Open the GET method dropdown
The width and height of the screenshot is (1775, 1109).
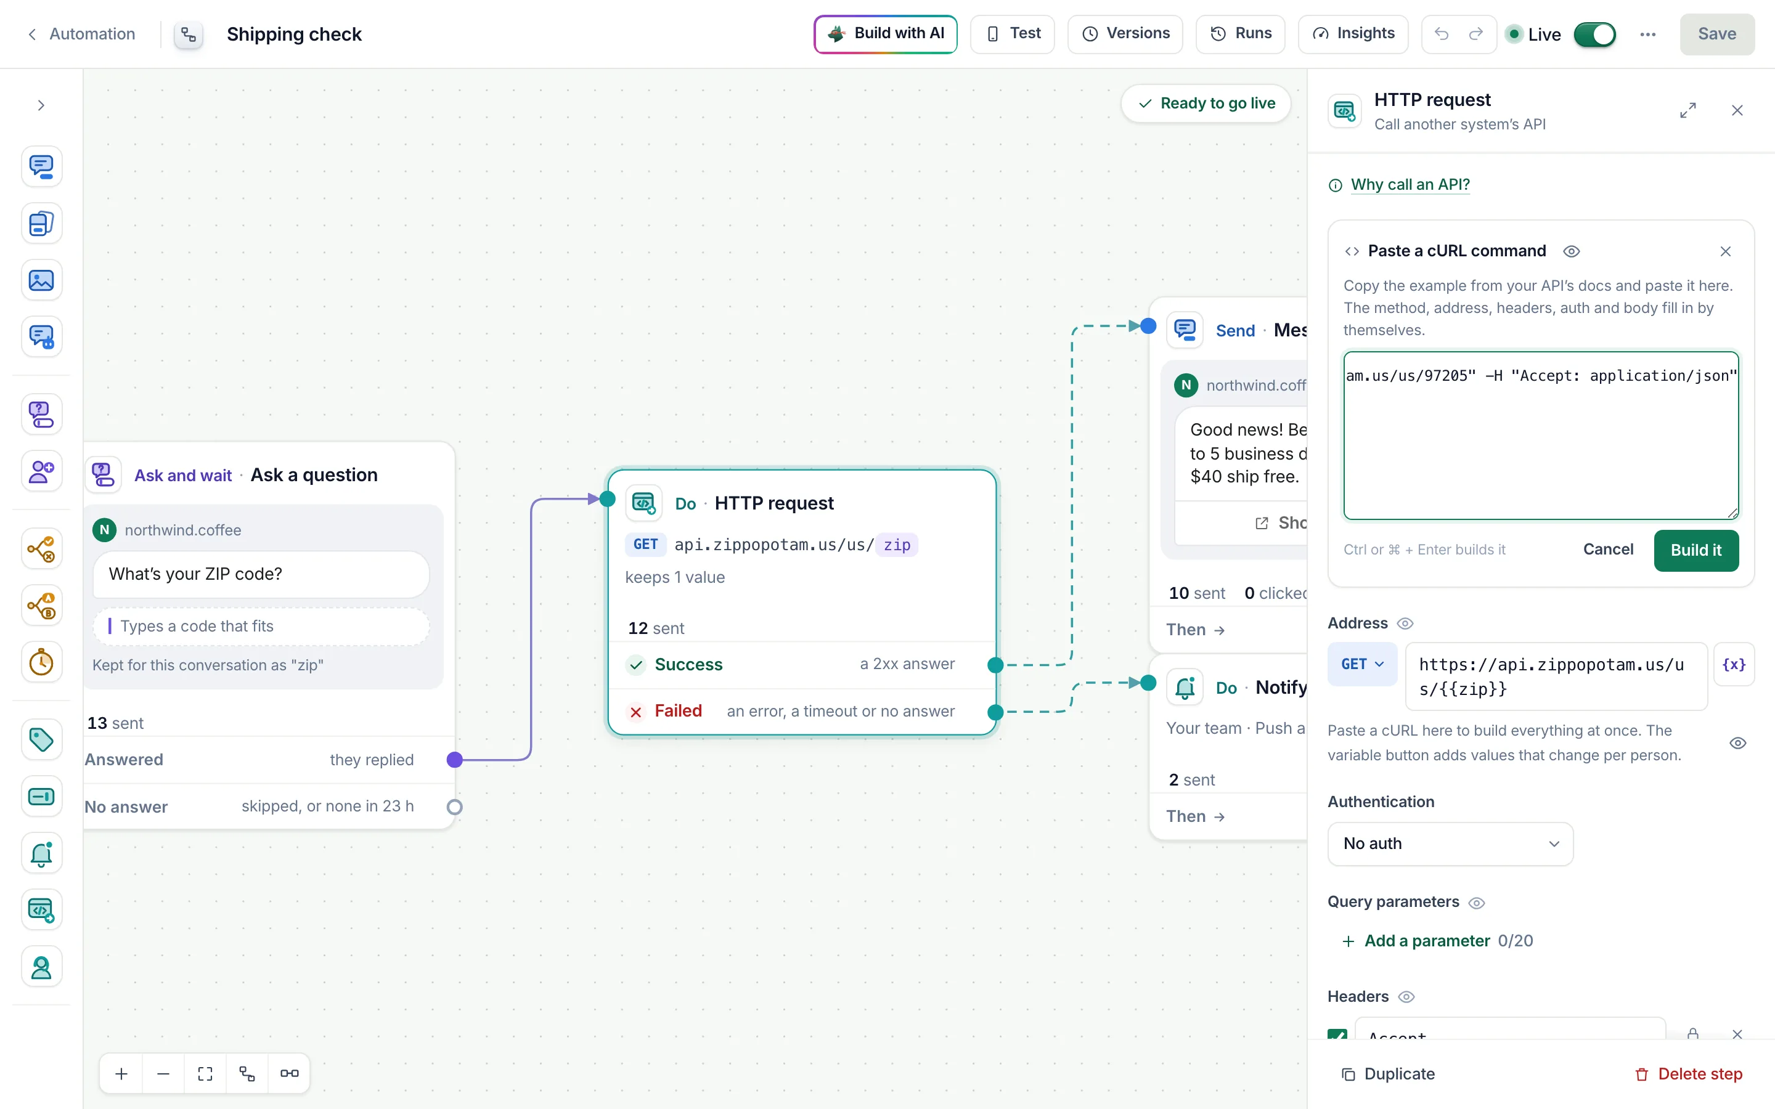click(1362, 665)
